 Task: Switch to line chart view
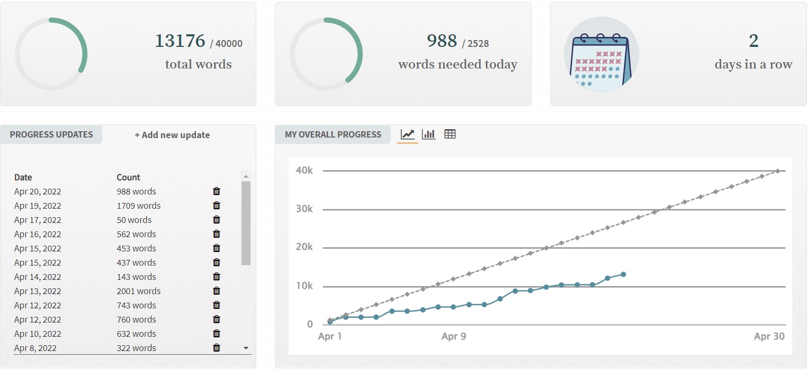[407, 134]
